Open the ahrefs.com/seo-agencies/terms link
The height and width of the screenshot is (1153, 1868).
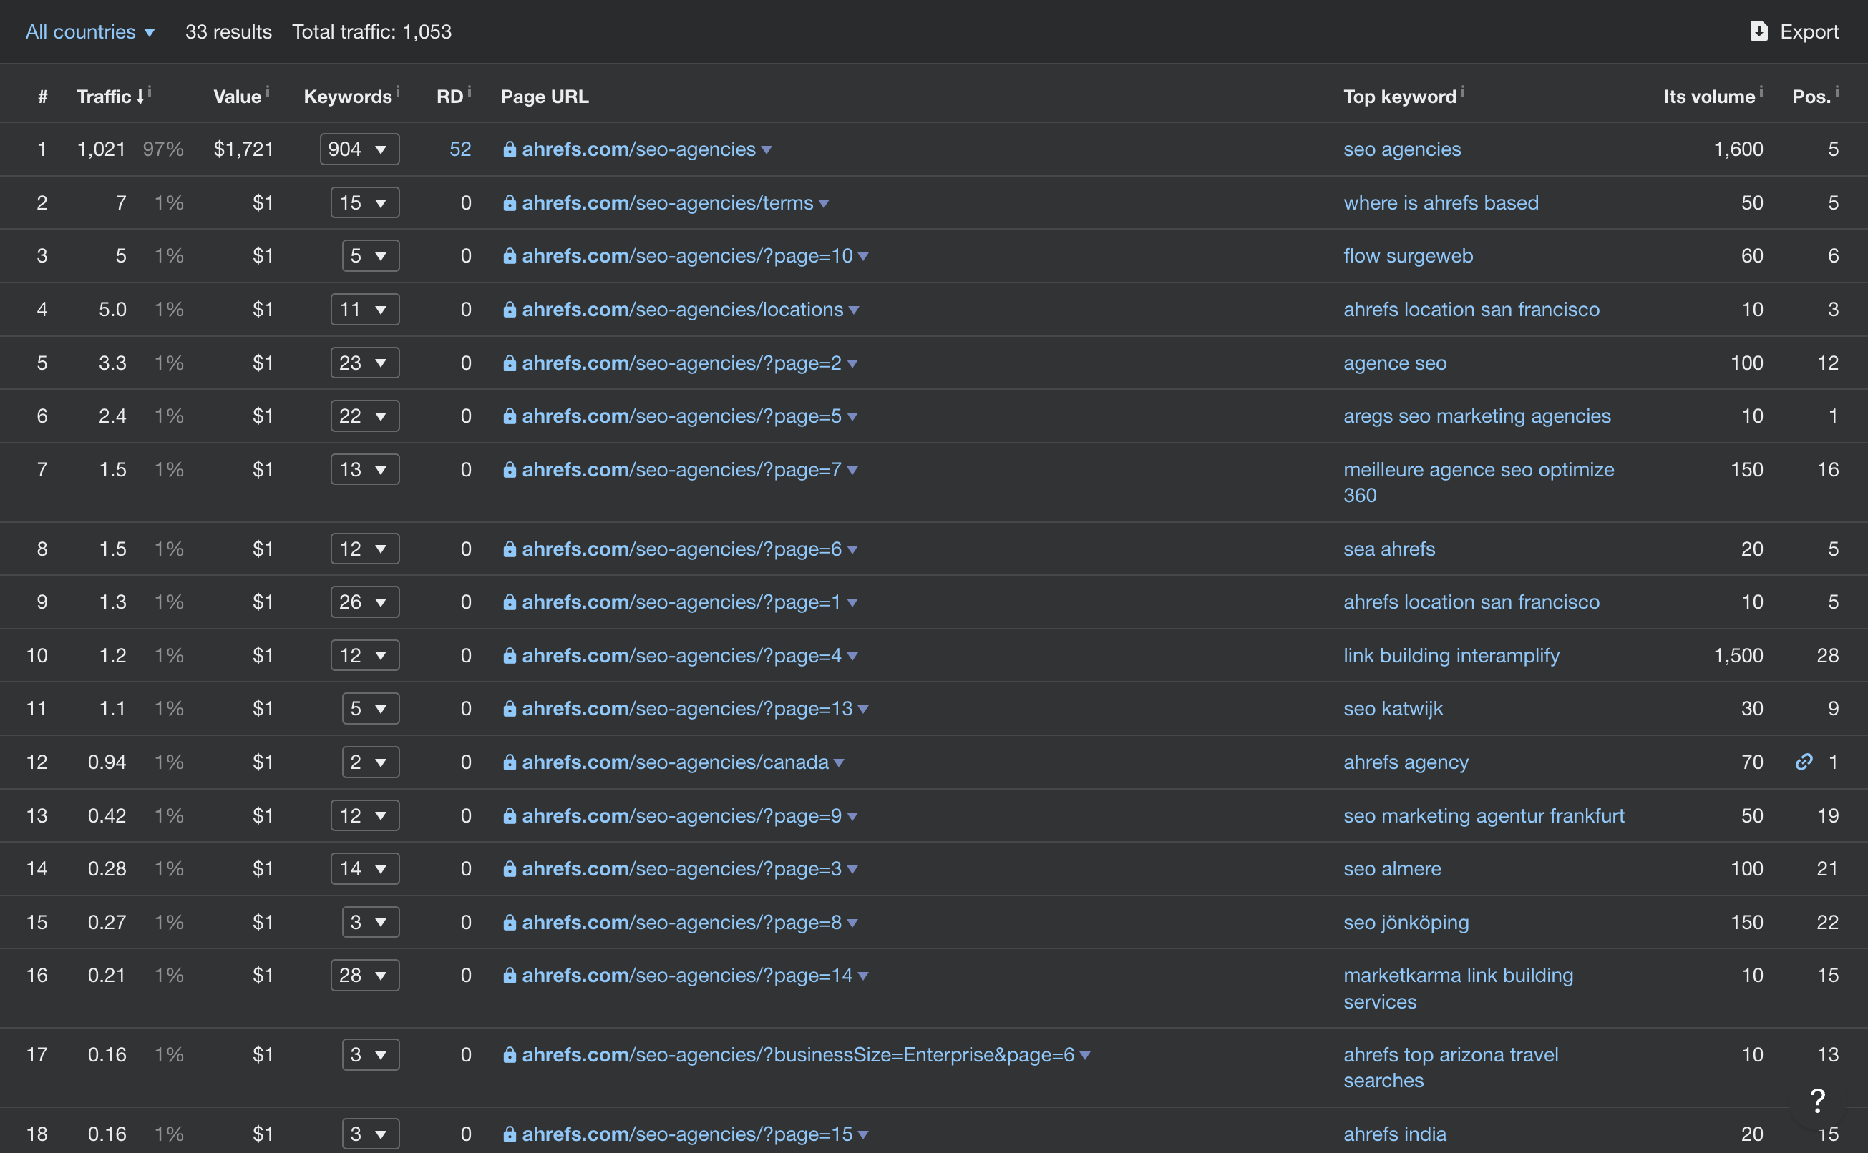(668, 203)
